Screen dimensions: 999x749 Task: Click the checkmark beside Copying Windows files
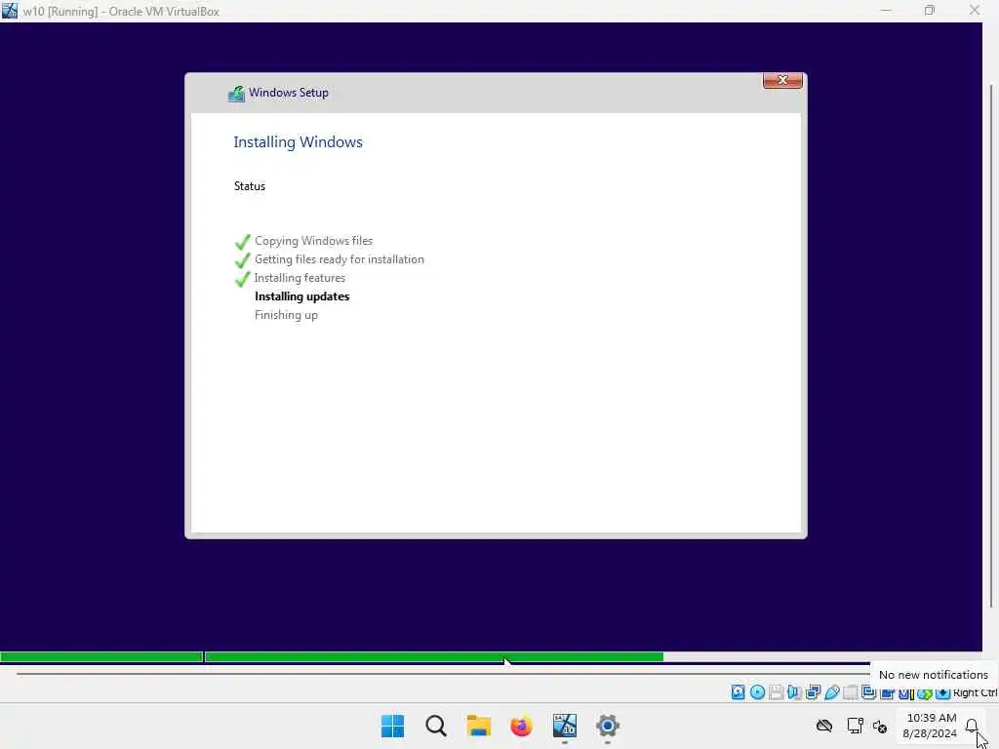coord(243,242)
